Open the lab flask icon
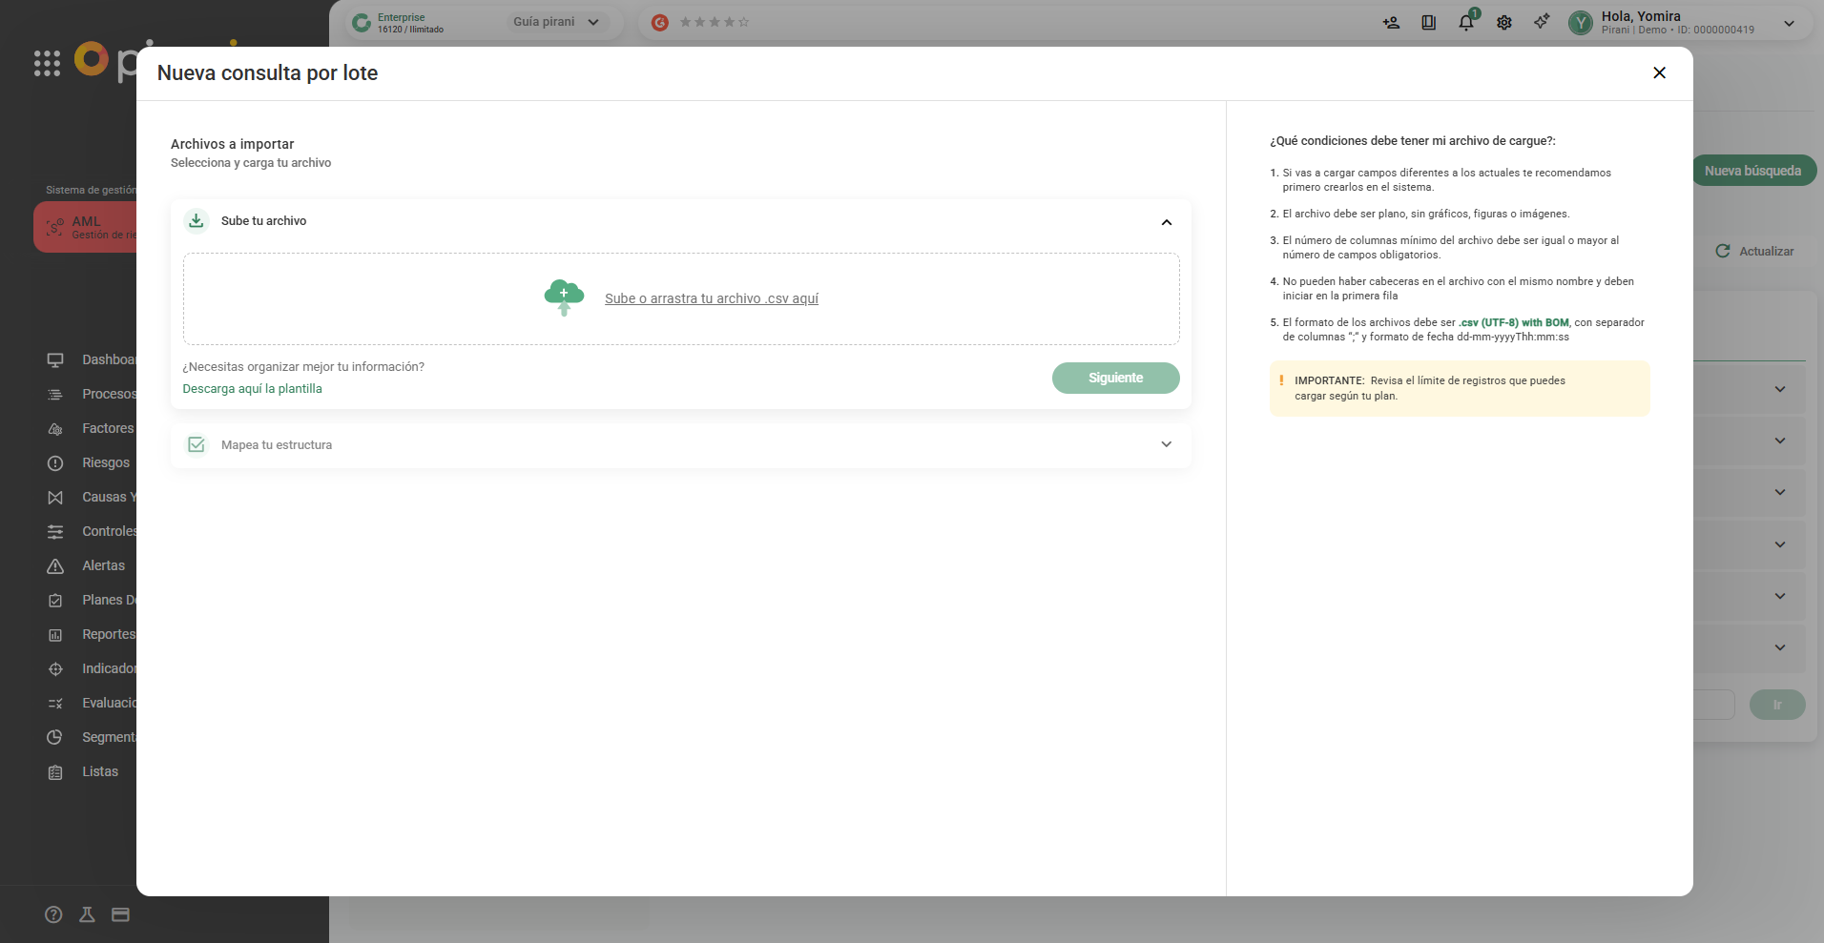Viewport: 1824px width, 943px height. coord(87,914)
